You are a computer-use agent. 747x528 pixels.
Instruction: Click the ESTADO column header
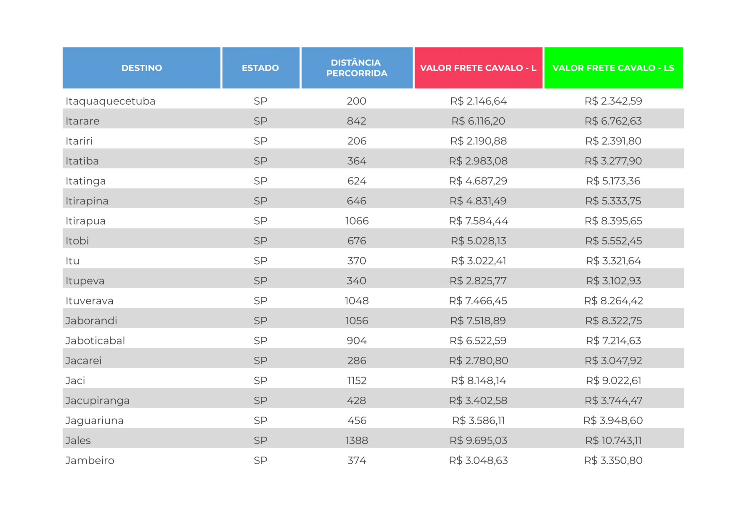(260, 68)
